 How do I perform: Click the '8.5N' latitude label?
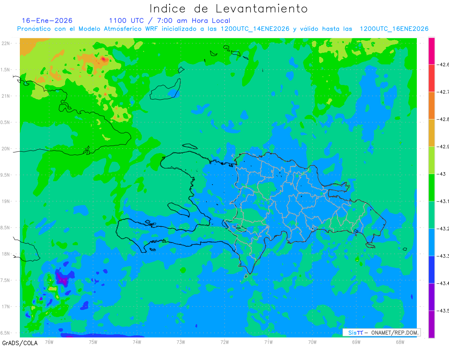coord(6,228)
